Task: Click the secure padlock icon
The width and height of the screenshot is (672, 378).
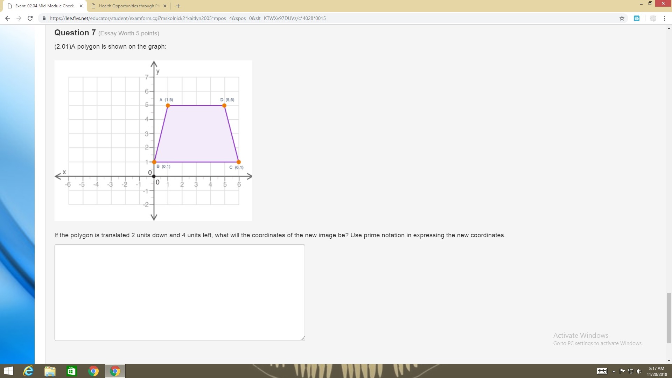Action: [x=44, y=18]
